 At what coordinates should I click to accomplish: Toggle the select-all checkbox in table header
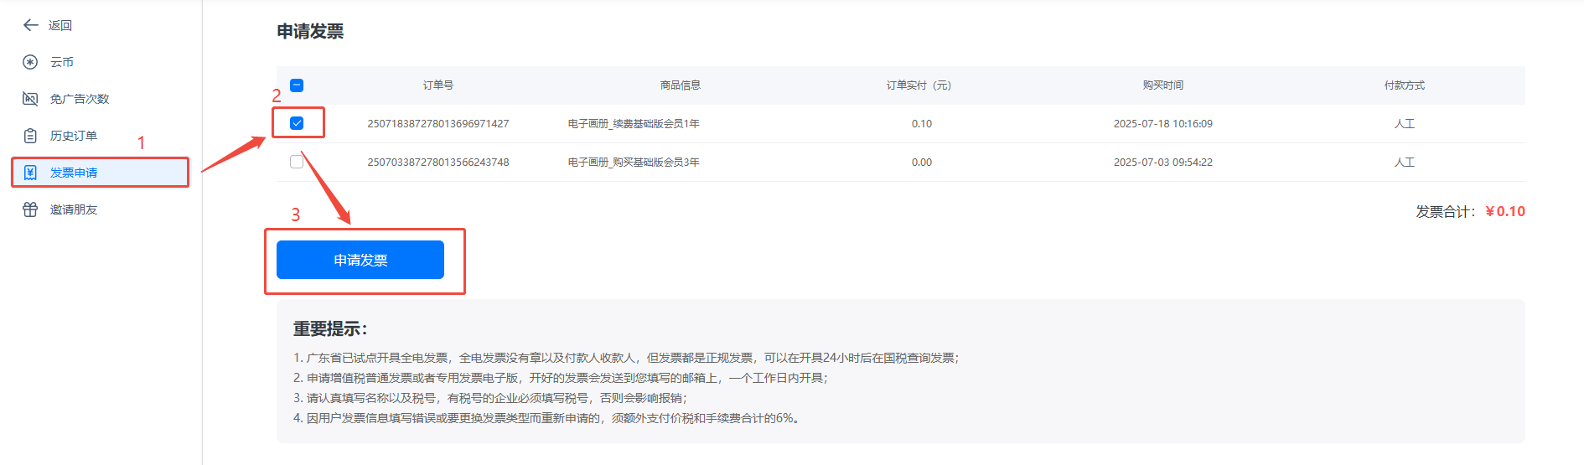click(x=297, y=85)
